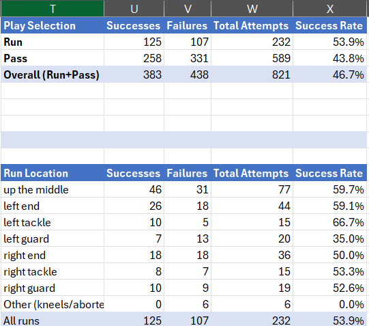The height and width of the screenshot is (326, 369).
Task: Select success rate 52.6% cell
Action: click(330, 288)
